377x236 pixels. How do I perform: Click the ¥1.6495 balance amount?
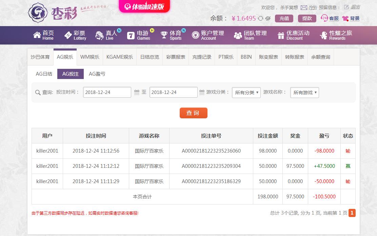243,19
